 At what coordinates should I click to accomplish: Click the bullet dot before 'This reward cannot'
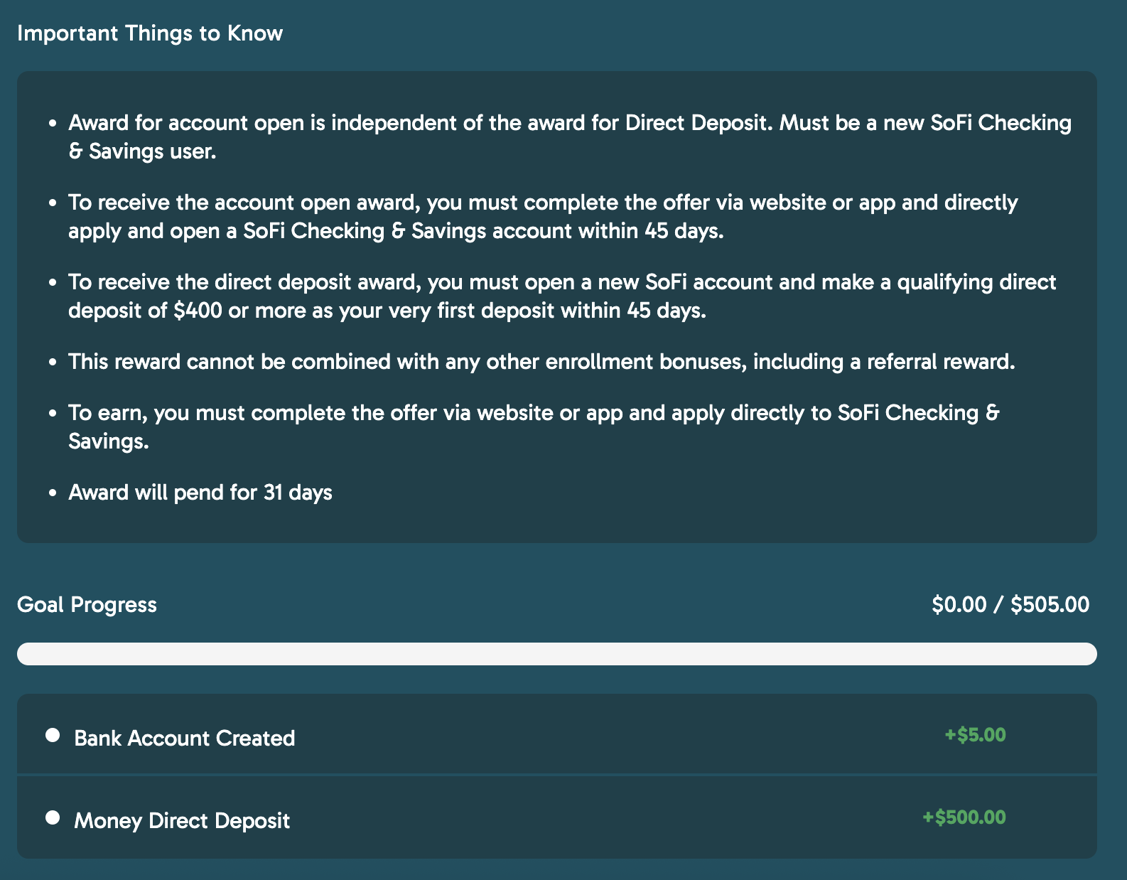point(53,363)
